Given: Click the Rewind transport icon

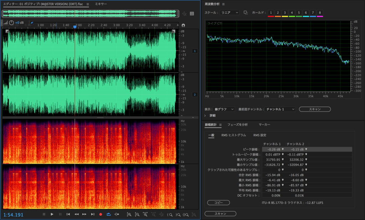Looking at the screenshot, I should [x=76, y=214].
